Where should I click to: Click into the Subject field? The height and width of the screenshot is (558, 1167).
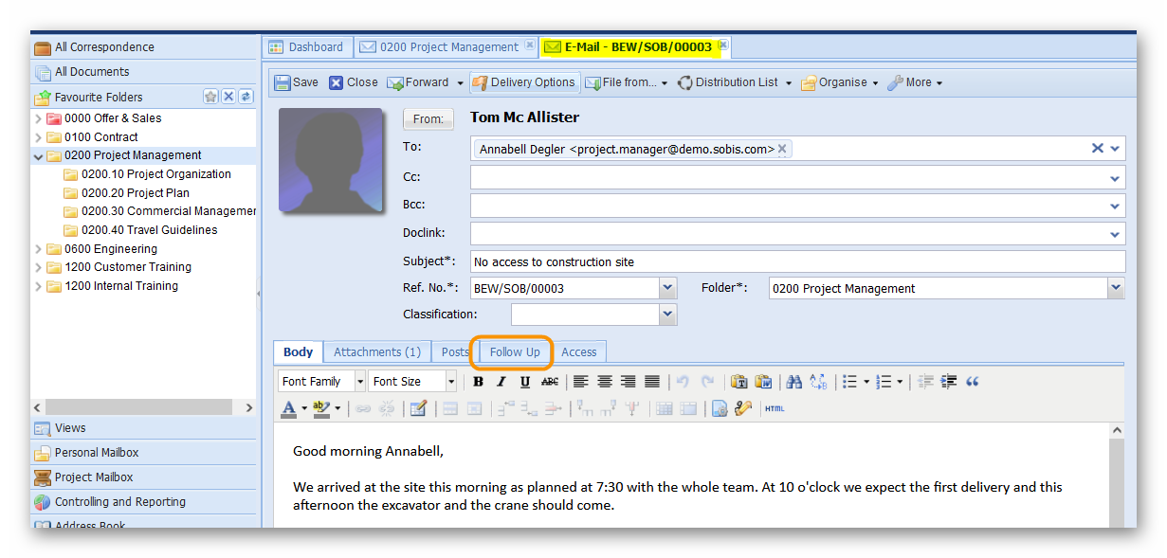(x=796, y=261)
